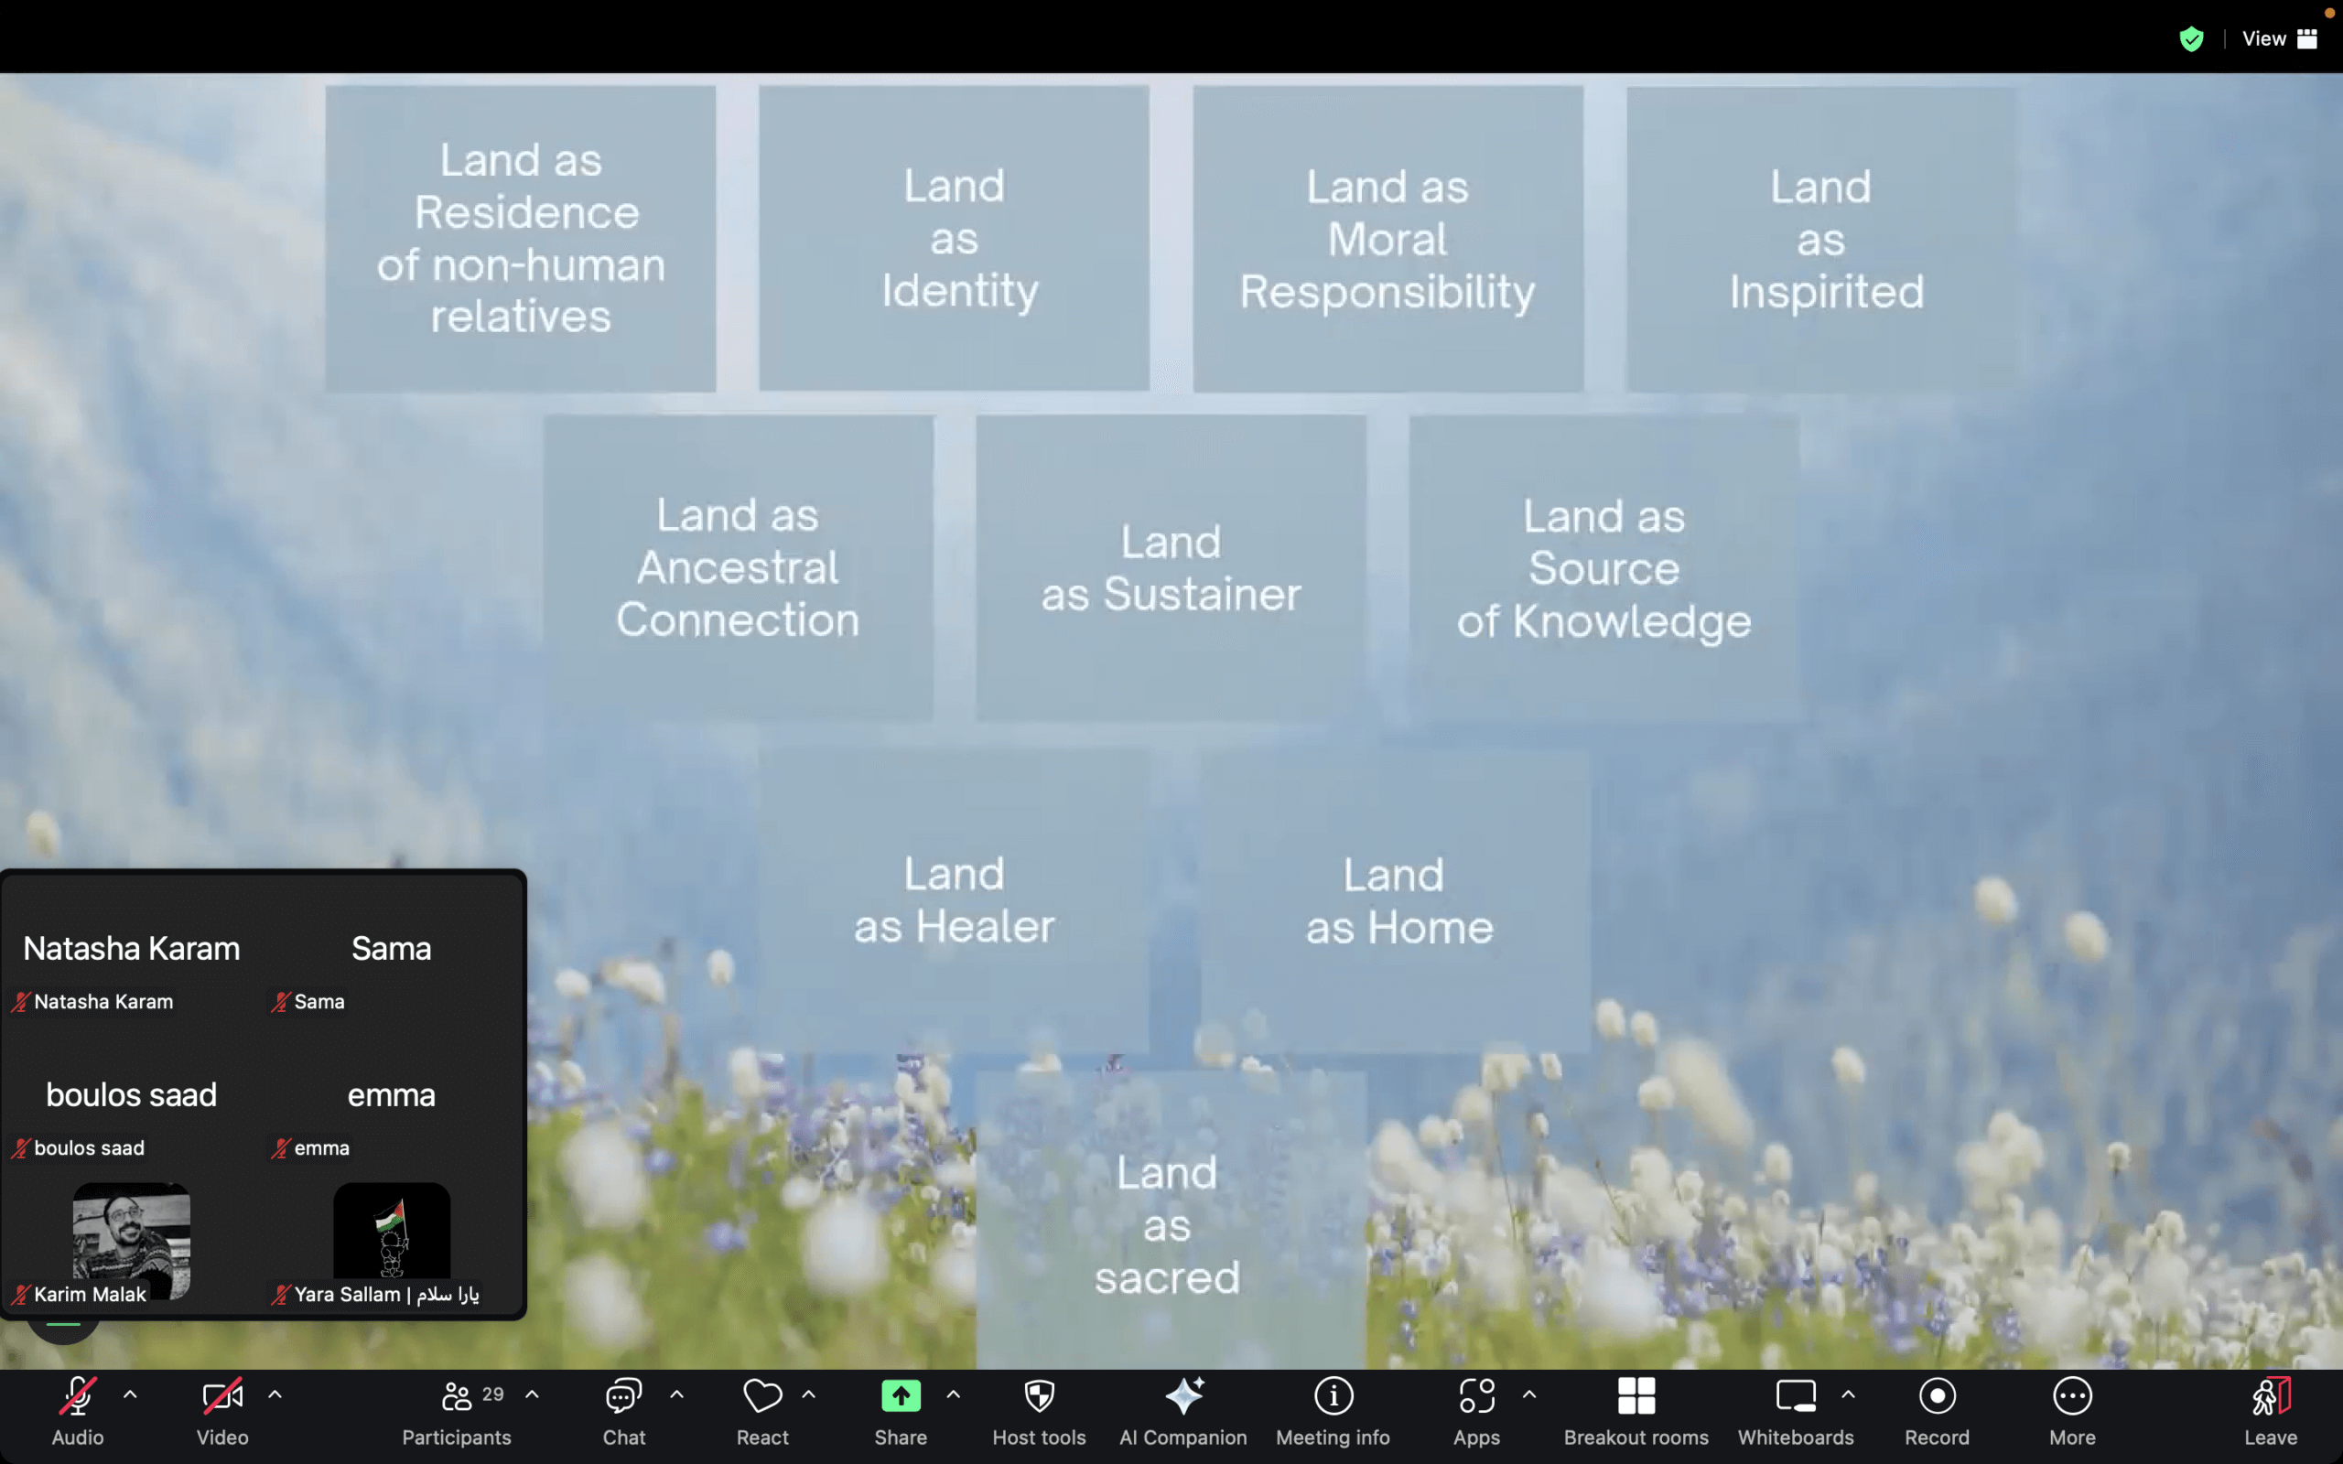Screen dimensions: 2343x1464
Task: Click the muted mic indicator on Natasha Karam
Action: 21,1003
